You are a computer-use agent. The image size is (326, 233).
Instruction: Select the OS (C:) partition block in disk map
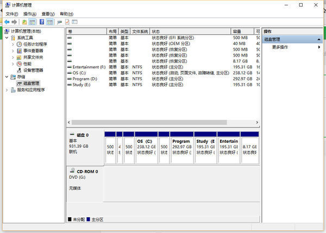(146, 147)
